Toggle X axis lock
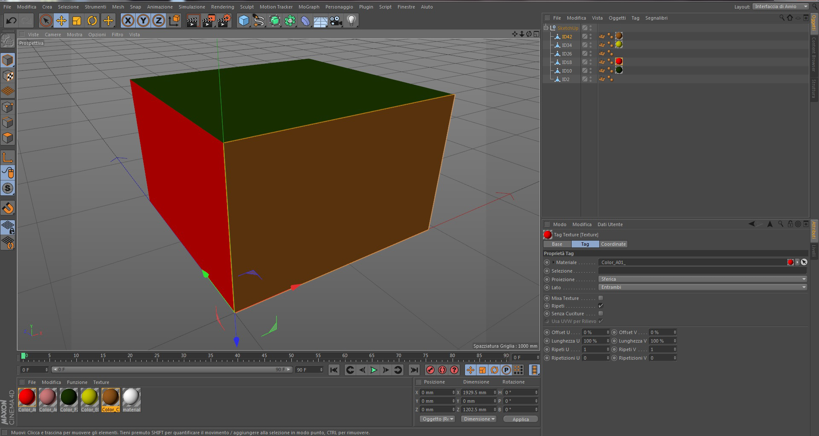The width and height of the screenshot is (819, 436). pos(128,20)
